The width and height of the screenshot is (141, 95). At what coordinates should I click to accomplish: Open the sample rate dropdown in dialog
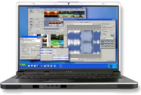(x=30, y=49)
